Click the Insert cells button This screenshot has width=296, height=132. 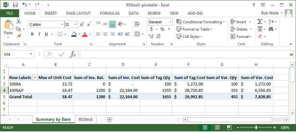241,22
